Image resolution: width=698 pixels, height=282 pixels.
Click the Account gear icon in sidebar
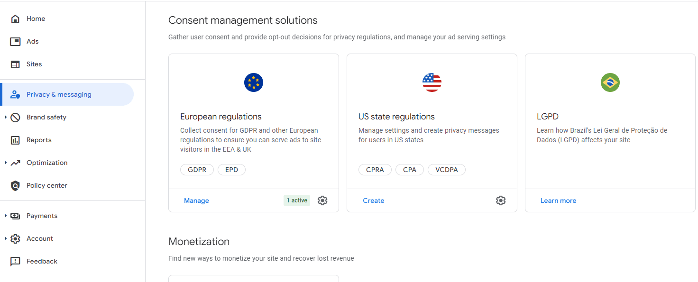15,239
